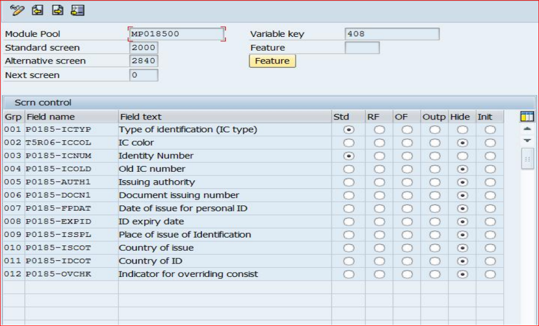This screenshot has height=326, width=539.
Task: Click the Variable key field
Action: 392,34
